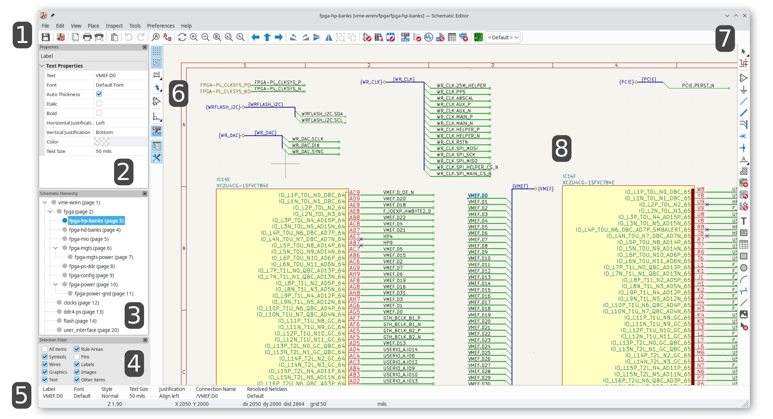The width and height of the screenshot is (773, 419).
Task: Toggle the Bold text property
Action: point(99,113)
